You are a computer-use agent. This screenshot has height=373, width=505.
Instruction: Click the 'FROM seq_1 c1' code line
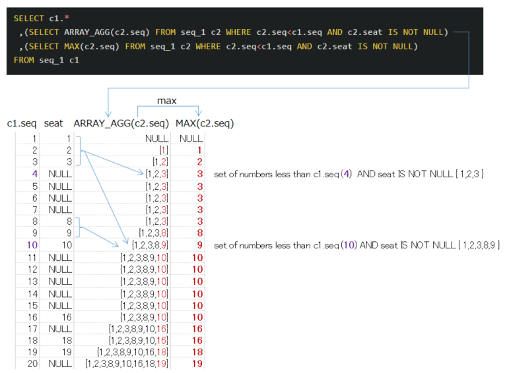[x=46, y=60]
